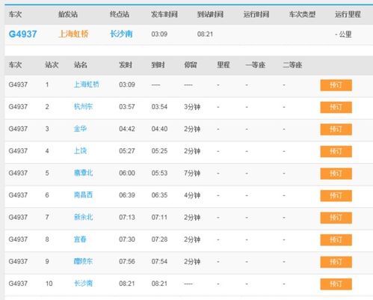The height and width of the screenshot is (300, 373).
Task: Open 宜春 station link
Action: click(x=80, y=239)
